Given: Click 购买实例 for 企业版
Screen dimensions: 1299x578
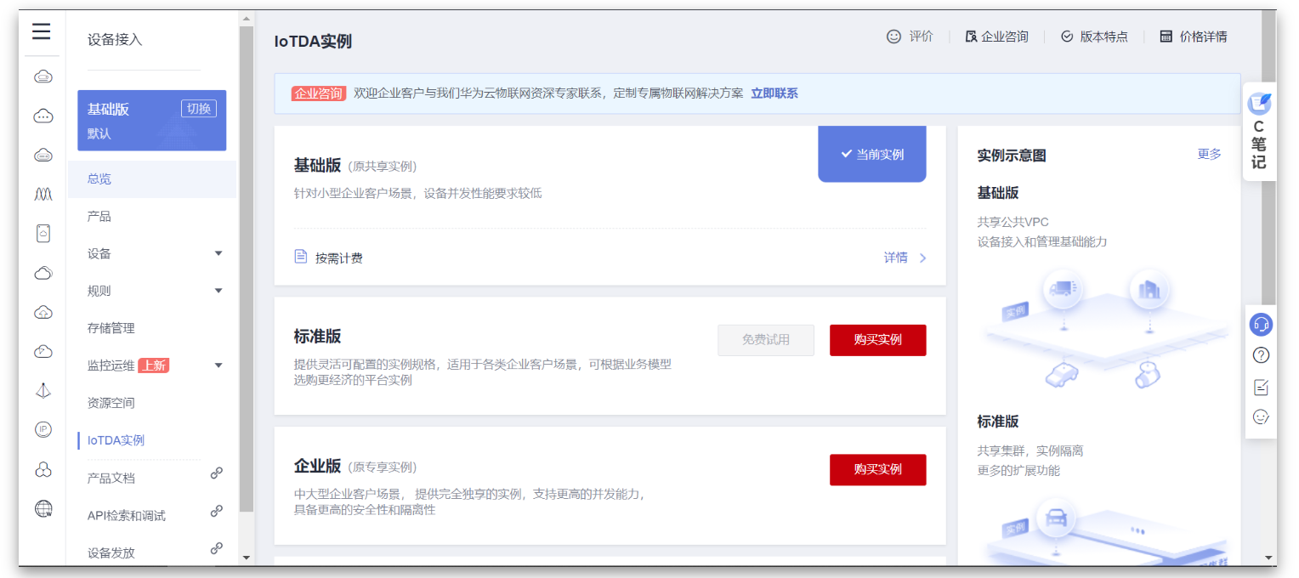Looking at the screenshot, I should pyautogui.click(x=878, y=470).
